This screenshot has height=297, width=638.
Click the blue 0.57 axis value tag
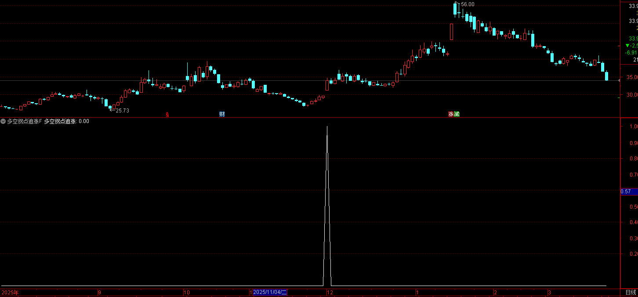coord(629,192)
